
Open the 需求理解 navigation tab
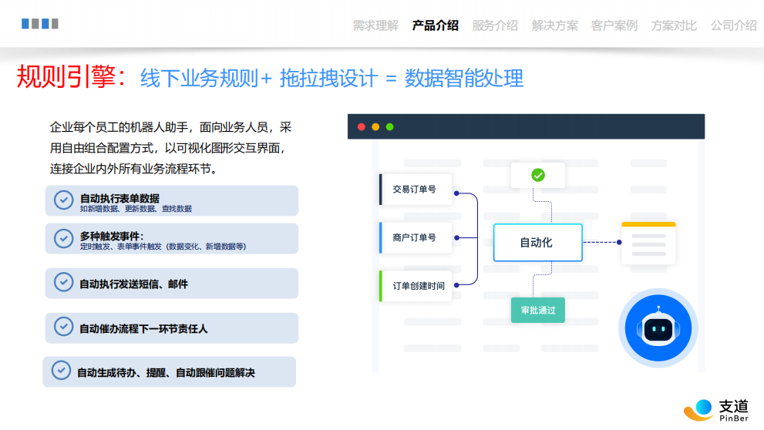[x=375, y=25]
